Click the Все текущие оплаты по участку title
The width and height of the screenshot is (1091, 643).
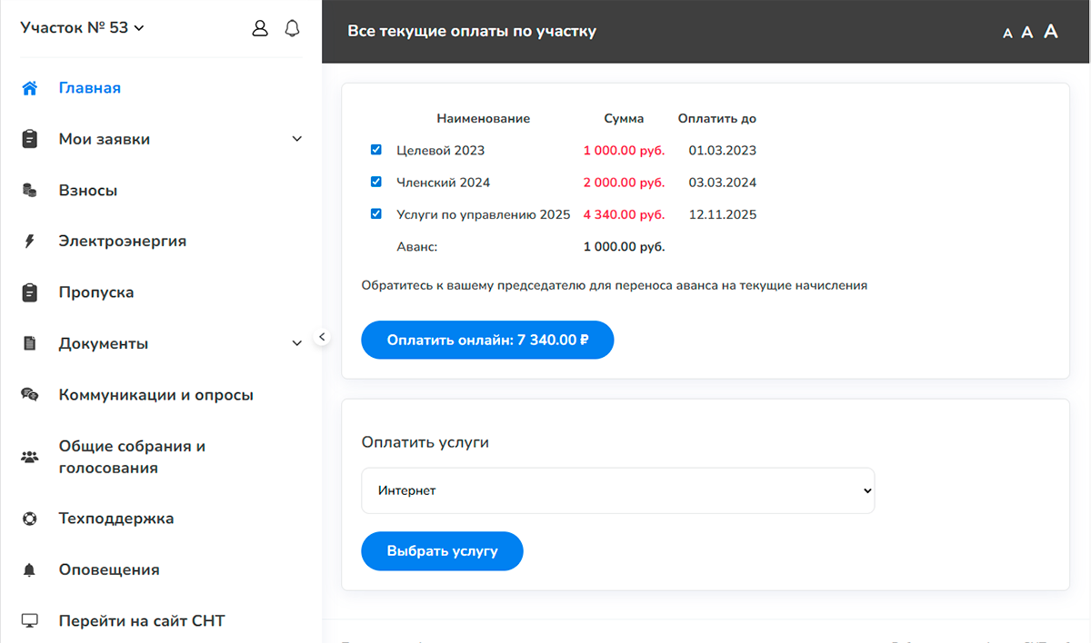tap(472, 32)
